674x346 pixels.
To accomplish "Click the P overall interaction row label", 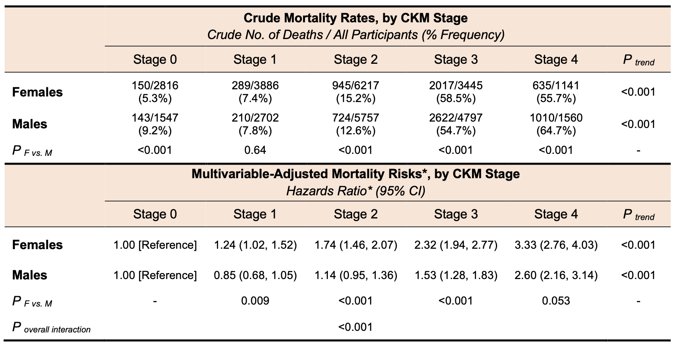I will tap(52, 328).
